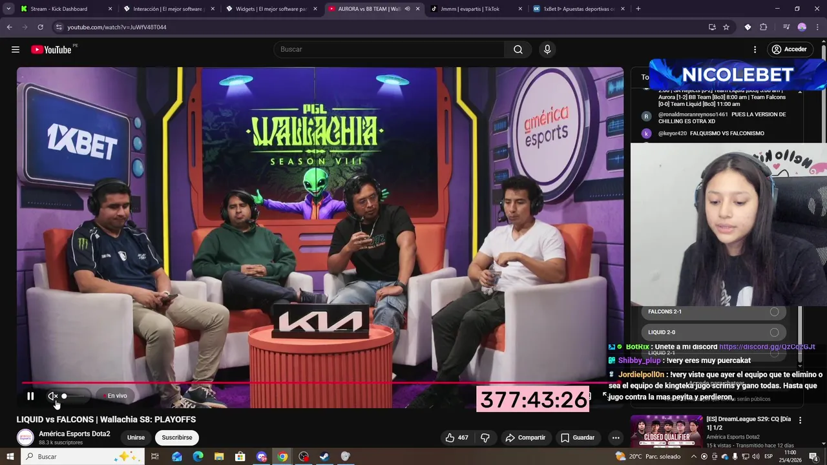The width and height of the screenshot is (827, 465).
Task: Click the volume slider handle
Action: coord(64,396)
